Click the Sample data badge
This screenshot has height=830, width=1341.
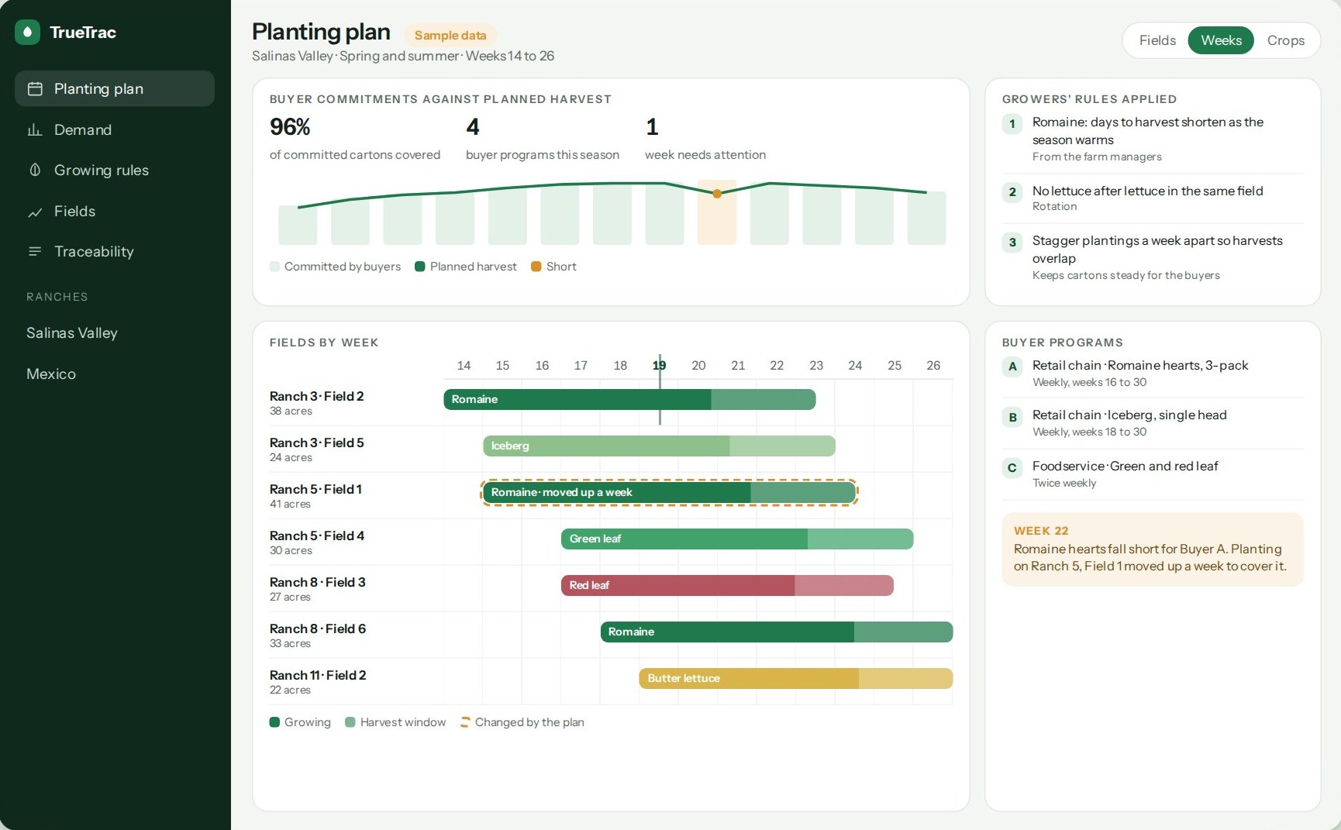450,35
